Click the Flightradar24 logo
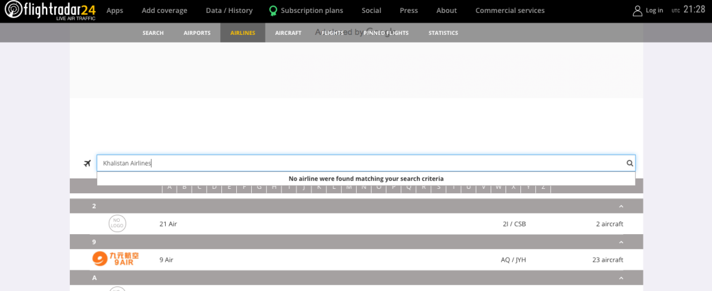 click(x=50, y=11)
